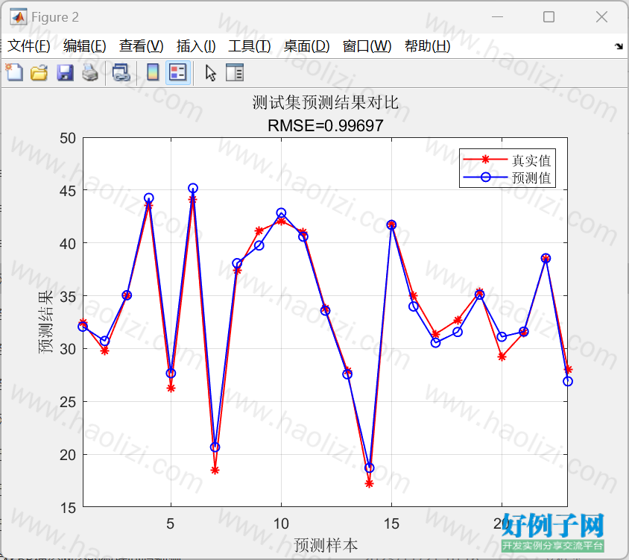Open the 插入(I) menu
Viewport: 629px width, 560px height.
click(196, 45)
